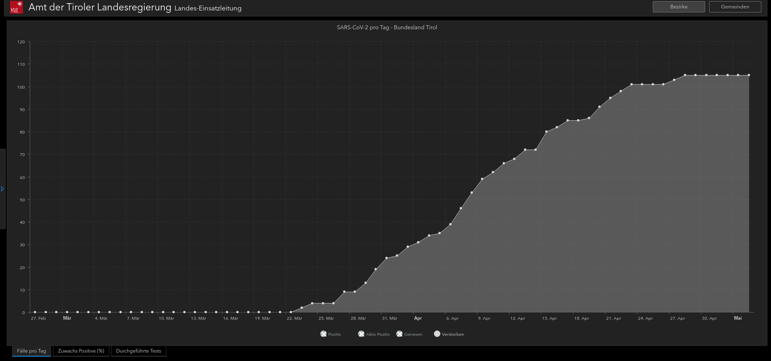Open the Durchgeführte Tests tab
This screenshot has width=771, height=361.
point(139,351)
